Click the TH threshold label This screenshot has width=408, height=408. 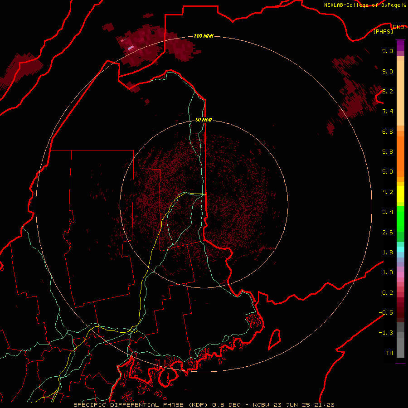coord(389,353)
